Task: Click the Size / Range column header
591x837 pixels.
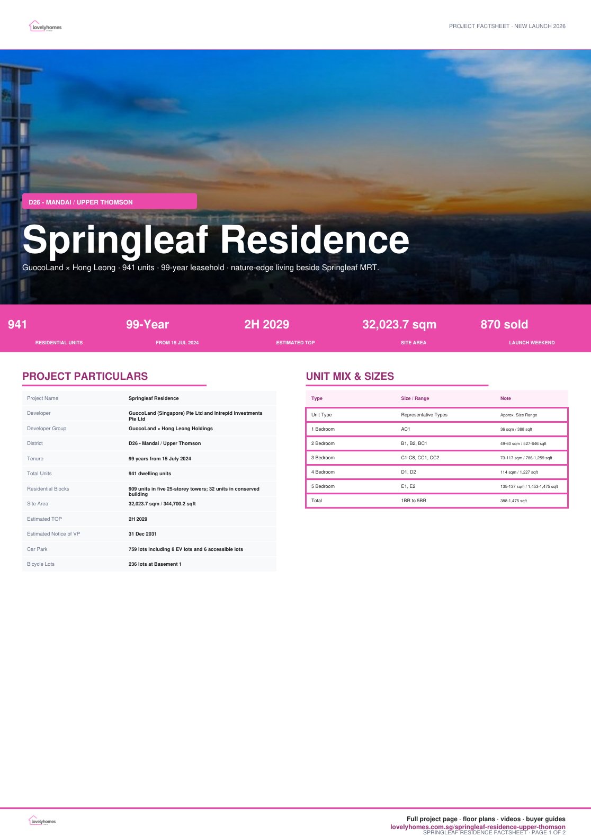Action: click(415, 398)
